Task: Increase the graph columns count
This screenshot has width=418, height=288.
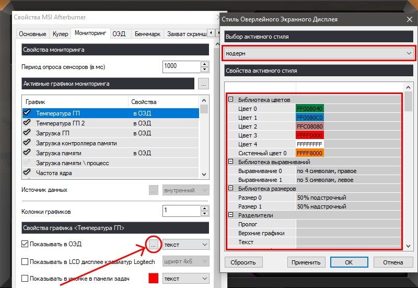Action: coord(204,208)
